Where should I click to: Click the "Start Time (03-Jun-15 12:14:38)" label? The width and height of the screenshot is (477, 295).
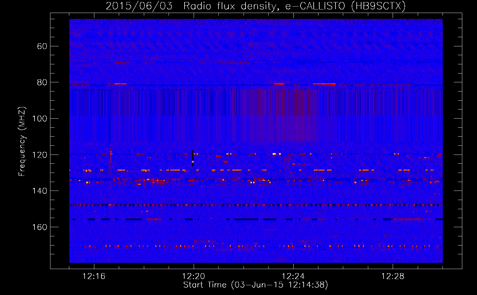click(256, 285)
